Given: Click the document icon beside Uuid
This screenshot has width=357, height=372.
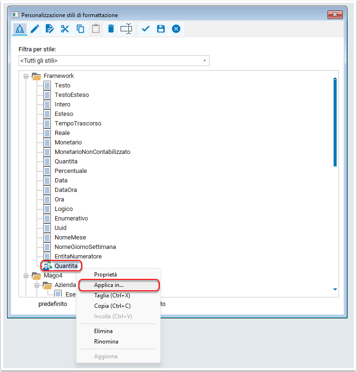Looking at the screenshot, I should click(47, 228).
